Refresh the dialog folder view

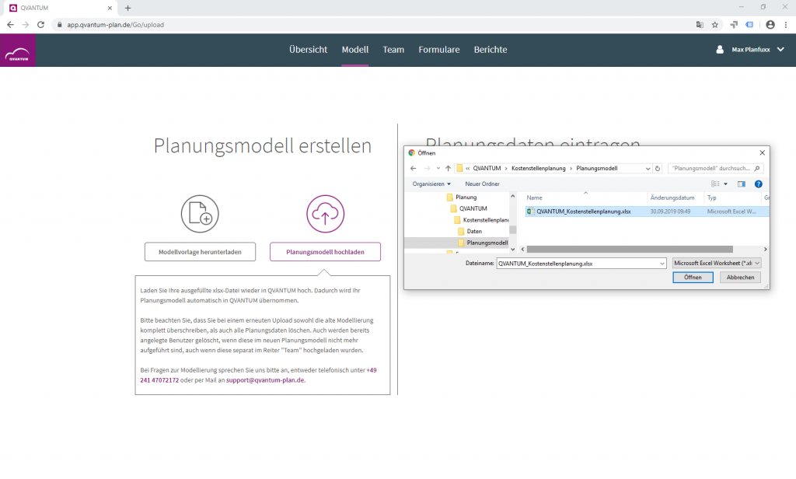(x=658, y=168)
